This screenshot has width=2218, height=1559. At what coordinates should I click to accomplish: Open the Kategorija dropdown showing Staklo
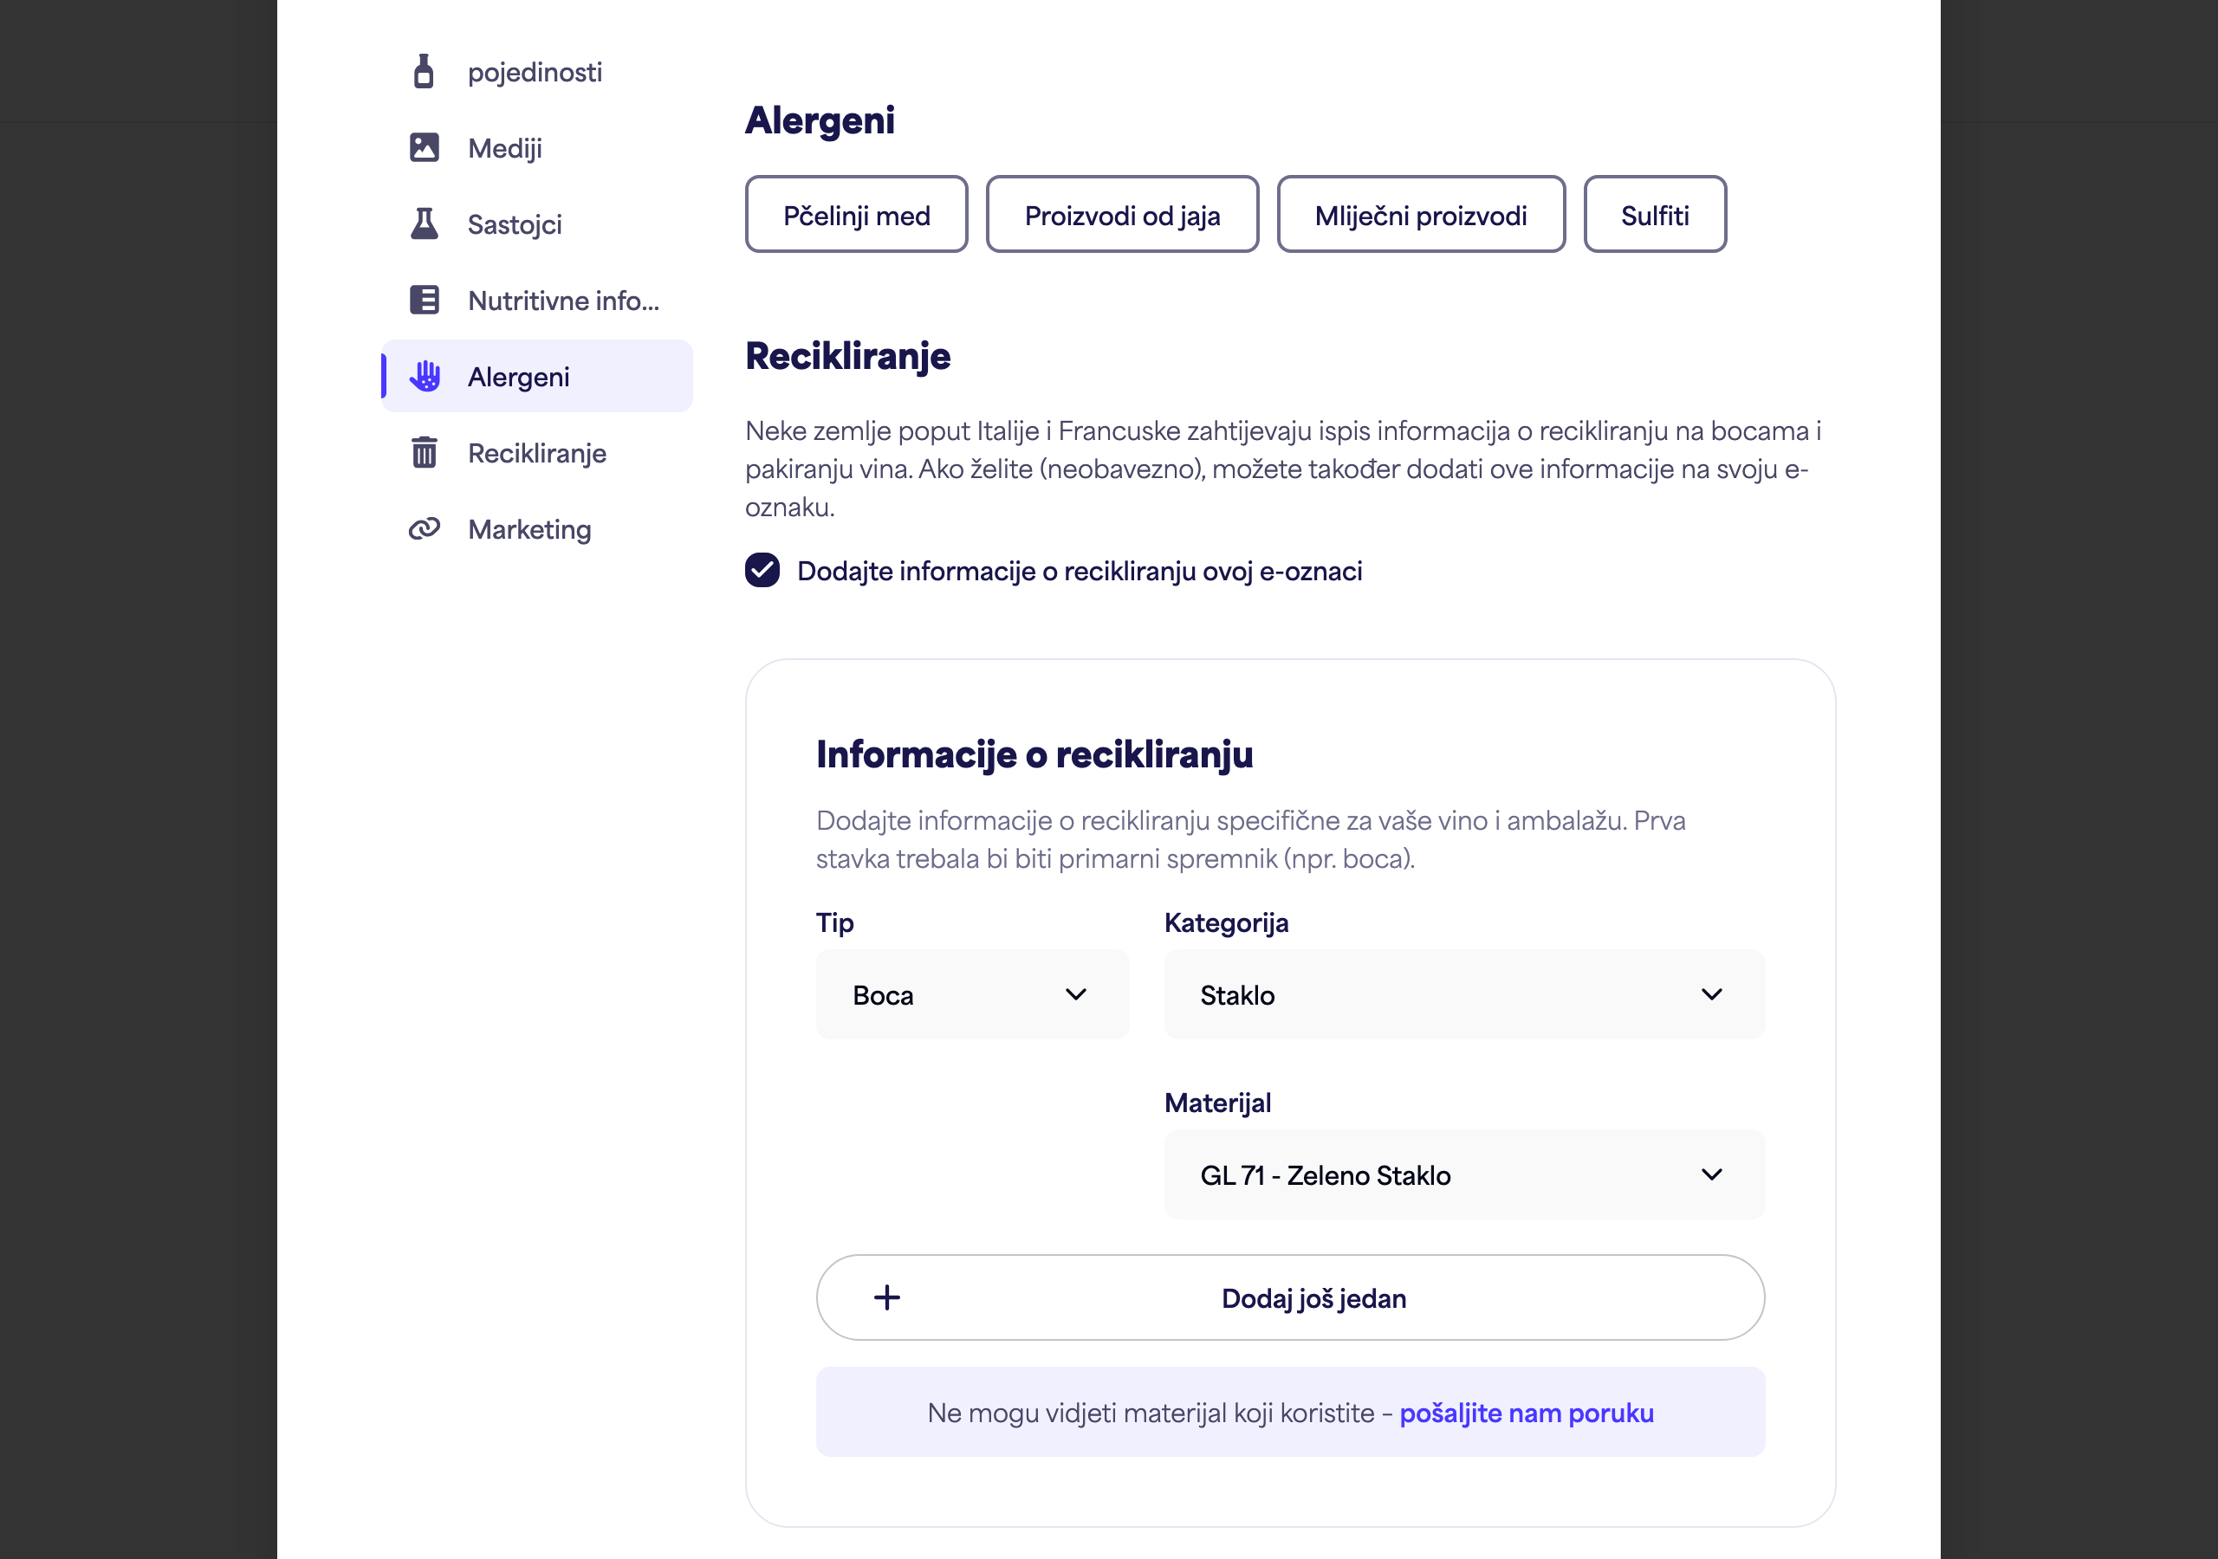1464,994
